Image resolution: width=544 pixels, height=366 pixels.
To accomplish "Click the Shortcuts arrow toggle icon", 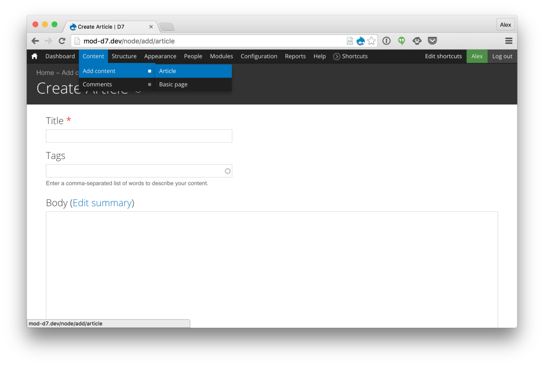I will tap(337, 57).
